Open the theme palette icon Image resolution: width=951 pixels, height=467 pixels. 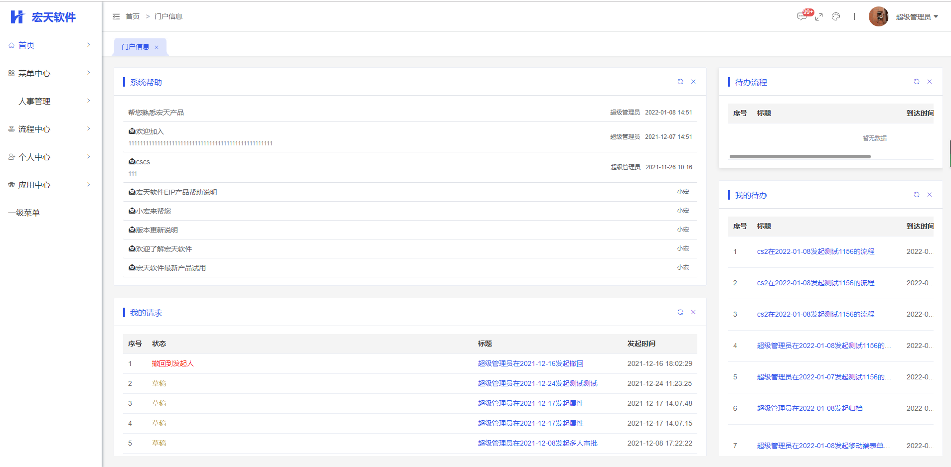pyautogui.click(x=836, y=16)
